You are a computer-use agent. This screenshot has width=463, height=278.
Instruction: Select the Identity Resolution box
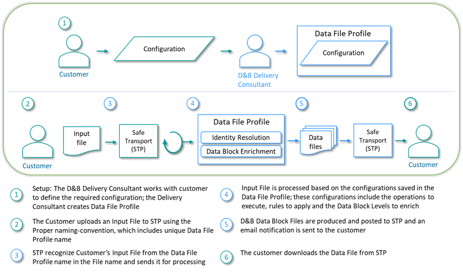click(241, 138)
